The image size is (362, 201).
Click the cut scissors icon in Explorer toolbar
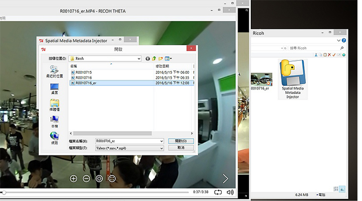click(316, 55)
